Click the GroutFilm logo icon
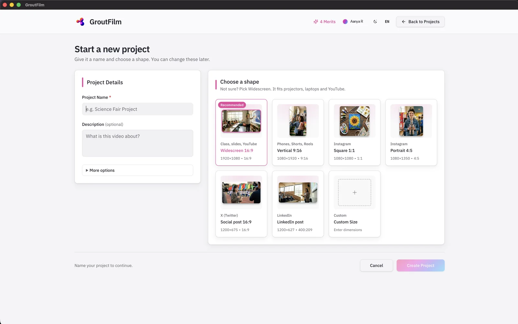This screenshot has height=324, width=518. pos(80,22)
